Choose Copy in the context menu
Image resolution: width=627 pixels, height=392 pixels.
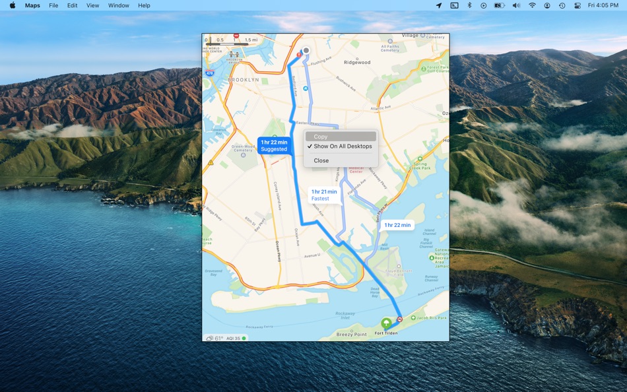pyautogui.click(x=341, y=137)
